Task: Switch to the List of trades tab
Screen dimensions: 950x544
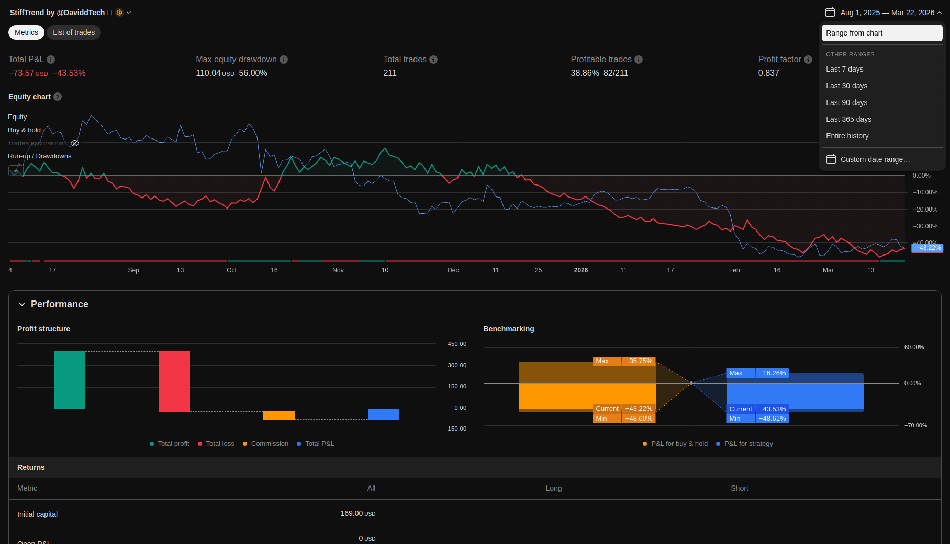Action: pyautogui.click(x=74, y=32)
